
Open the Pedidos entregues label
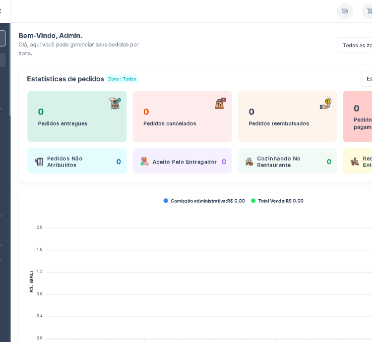(x=62, y=123)
